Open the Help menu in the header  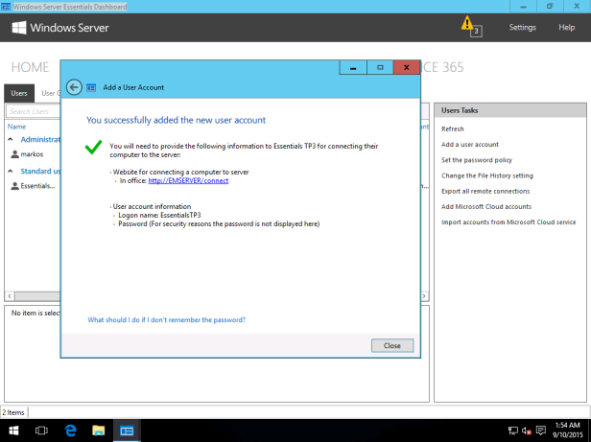coord(566,28)
